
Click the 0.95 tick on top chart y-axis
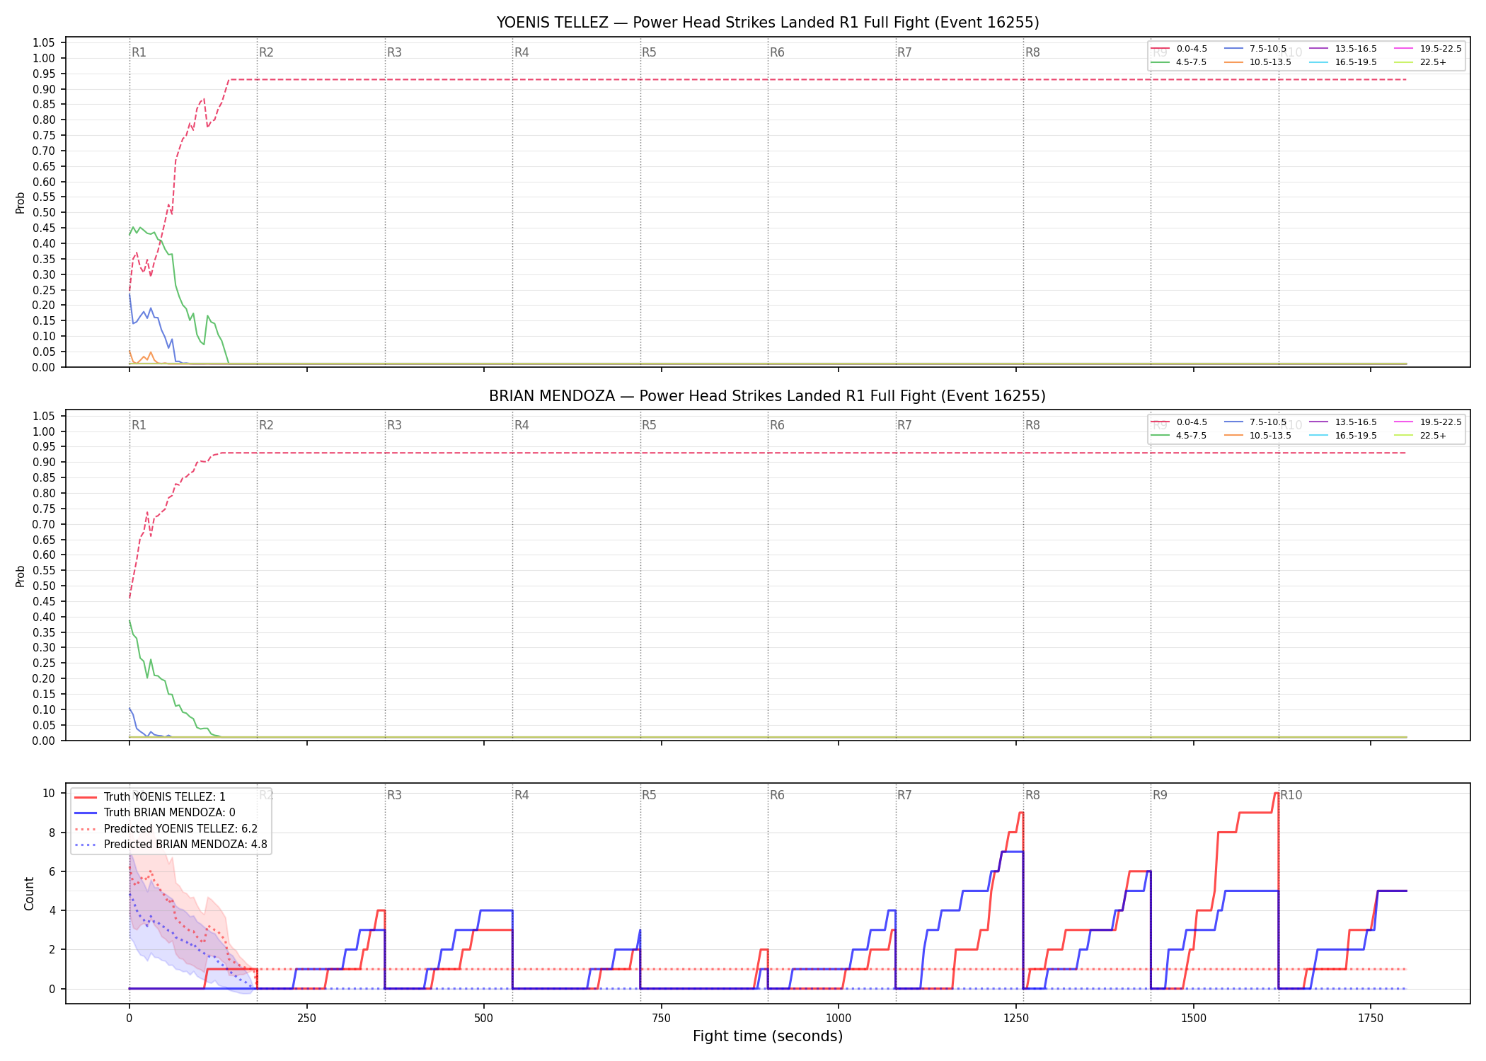(44, 74)
